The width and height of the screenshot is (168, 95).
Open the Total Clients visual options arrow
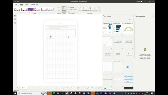tap(112, 36)
